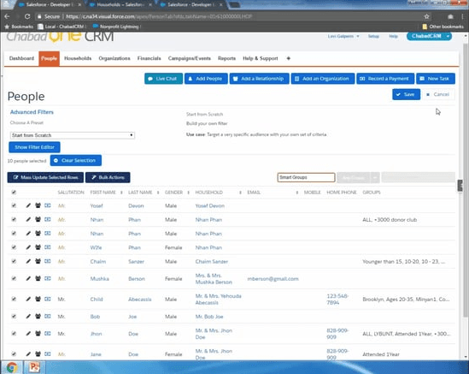Click the plus icon after Help & Support tab
This screenshot has width=469, height=374.
289,58
